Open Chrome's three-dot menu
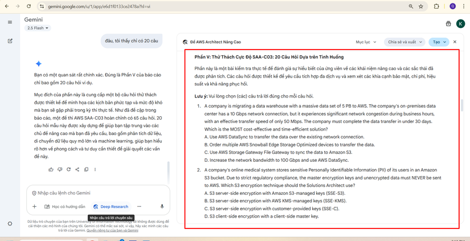The height and width of the screenshot is (241, 470). 464,6
